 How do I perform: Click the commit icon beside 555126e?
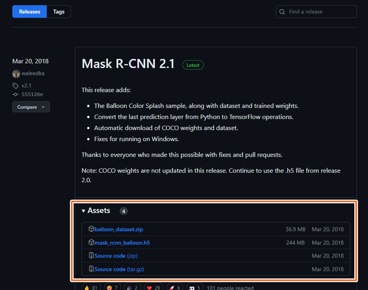pos(15,95)
